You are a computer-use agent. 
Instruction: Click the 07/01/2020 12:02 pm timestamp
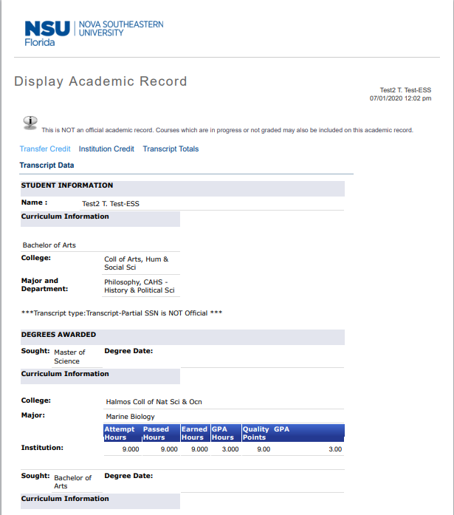point(400,98)
